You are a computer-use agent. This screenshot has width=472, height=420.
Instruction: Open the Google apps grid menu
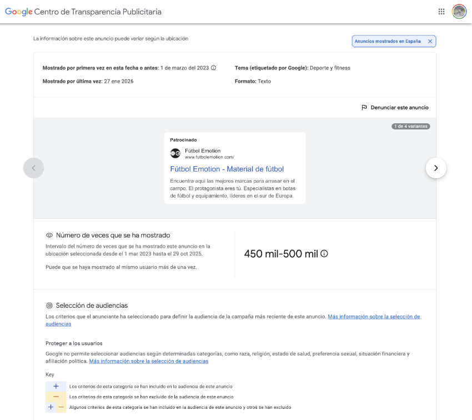pyautogui.click(x=441, y=12)
